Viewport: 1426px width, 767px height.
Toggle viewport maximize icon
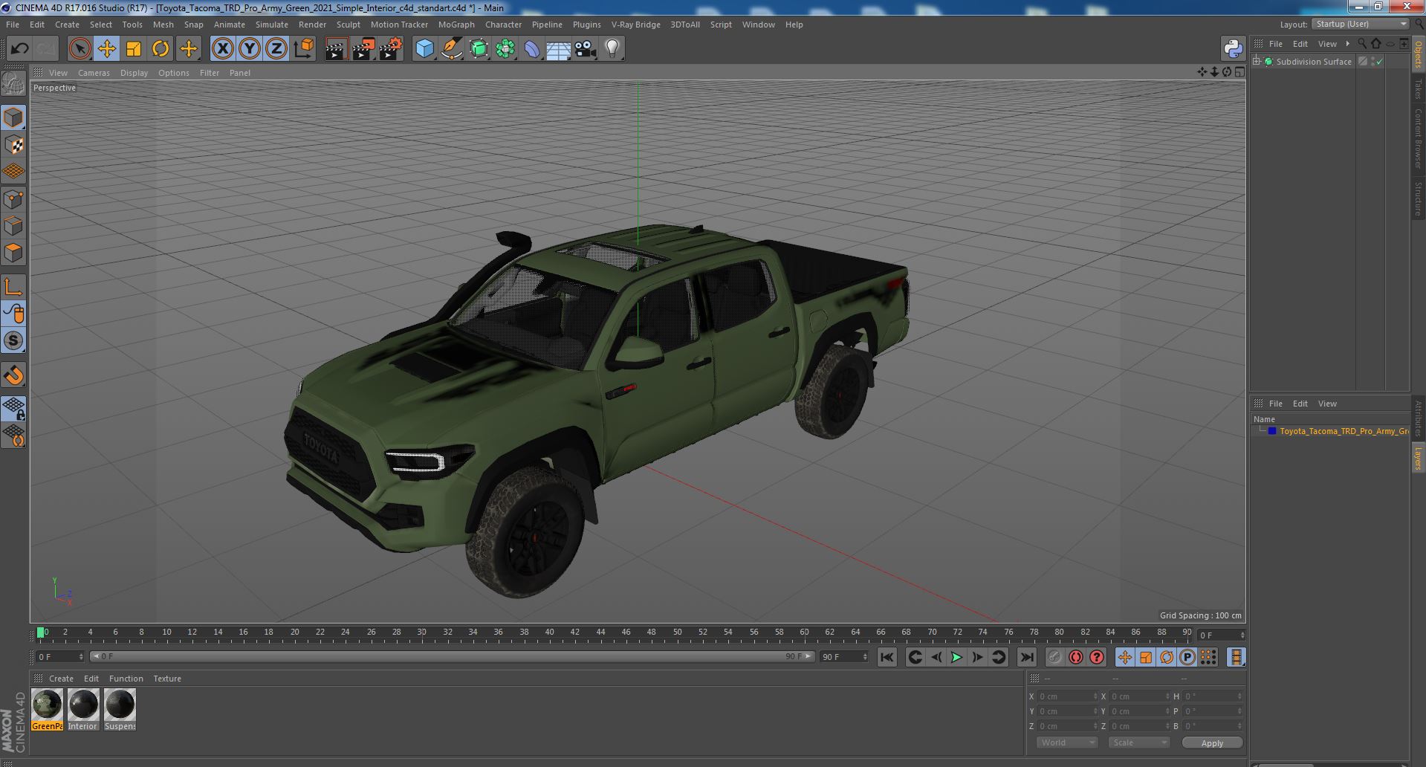pyautogui.click(x=1239, y=72)
